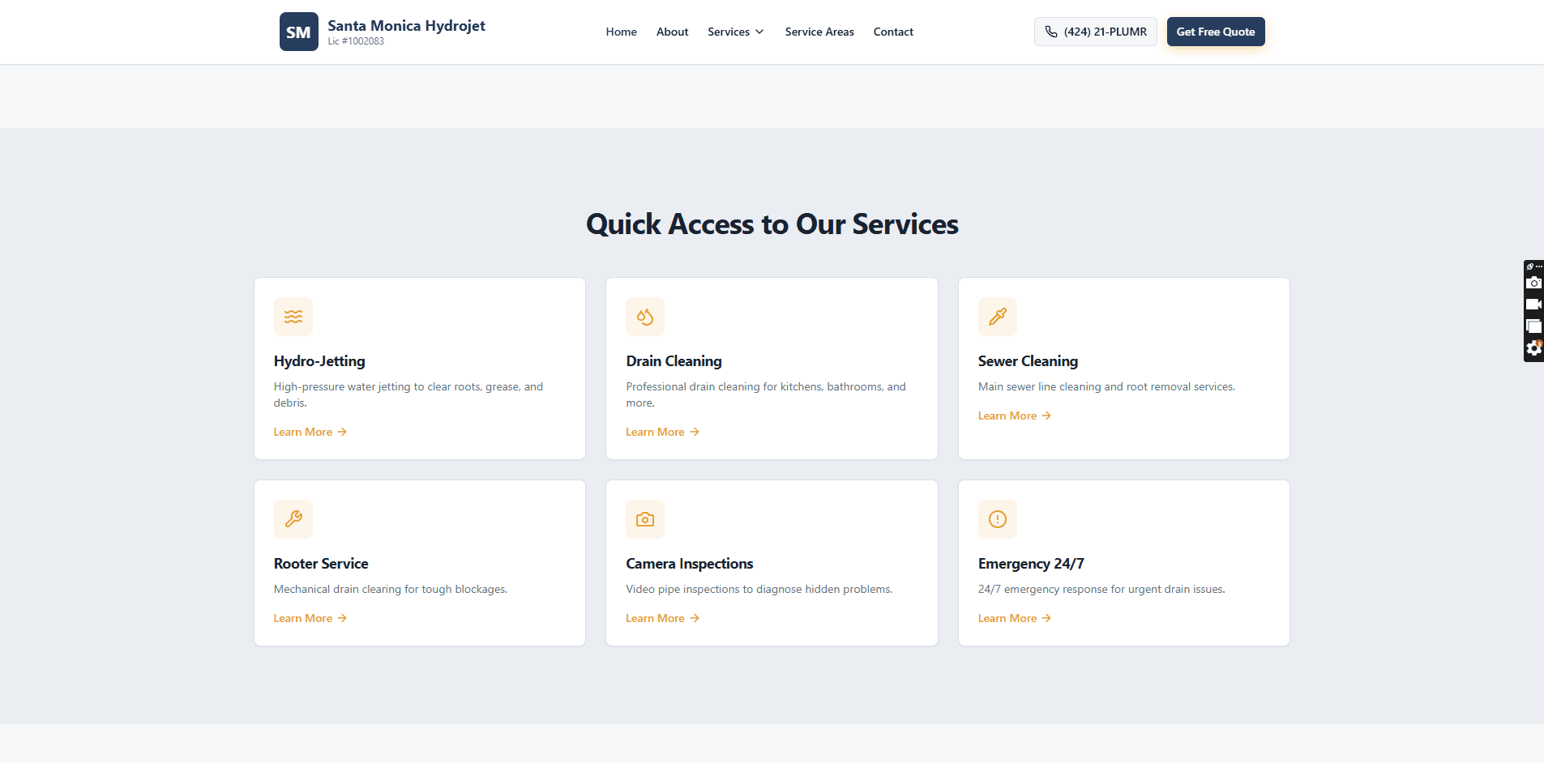
Task: Expand the Services dropdown menu
Action: (x=735, y=32)
